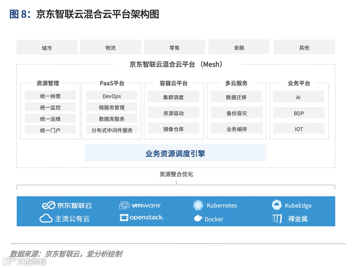The width and height of the screenshot is (358, 268).
Task: Click the JD Cloud (京东智联云) logo icon
Action: (48, 205)
